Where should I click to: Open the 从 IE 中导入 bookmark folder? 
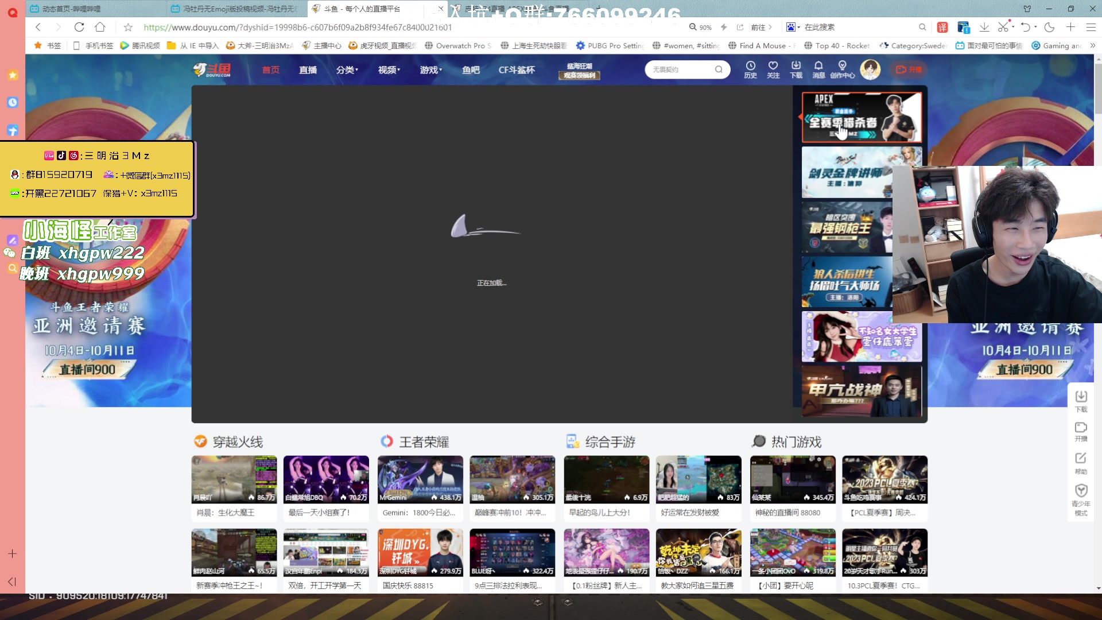193,45
